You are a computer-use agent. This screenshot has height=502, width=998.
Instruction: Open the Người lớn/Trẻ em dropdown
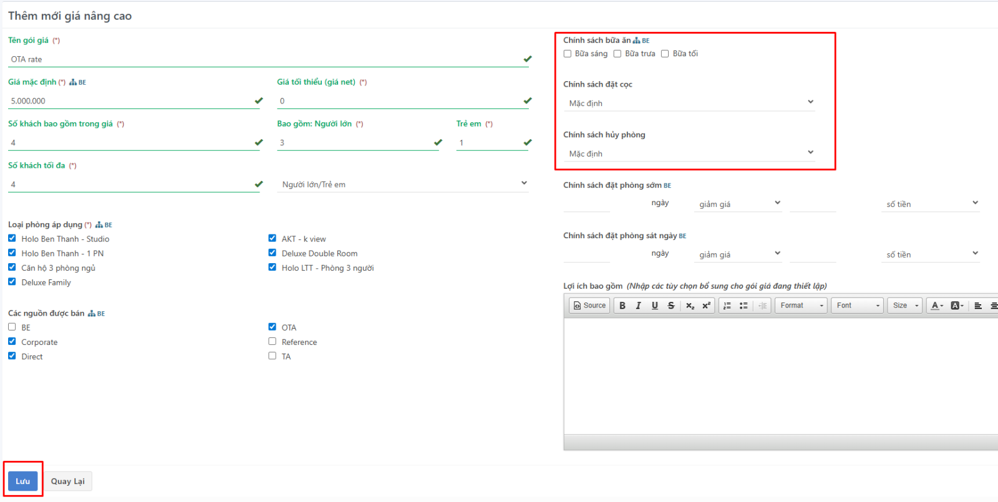click(x=403, y=184)
